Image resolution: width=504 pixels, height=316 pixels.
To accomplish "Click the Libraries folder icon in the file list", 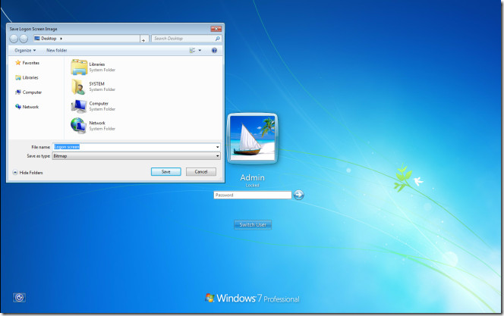I will (79, 67).
